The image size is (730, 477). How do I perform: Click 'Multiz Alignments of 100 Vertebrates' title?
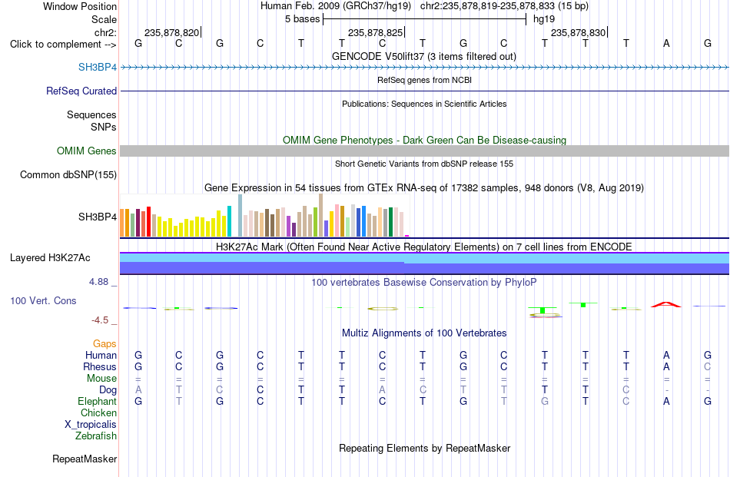(424, 333)
